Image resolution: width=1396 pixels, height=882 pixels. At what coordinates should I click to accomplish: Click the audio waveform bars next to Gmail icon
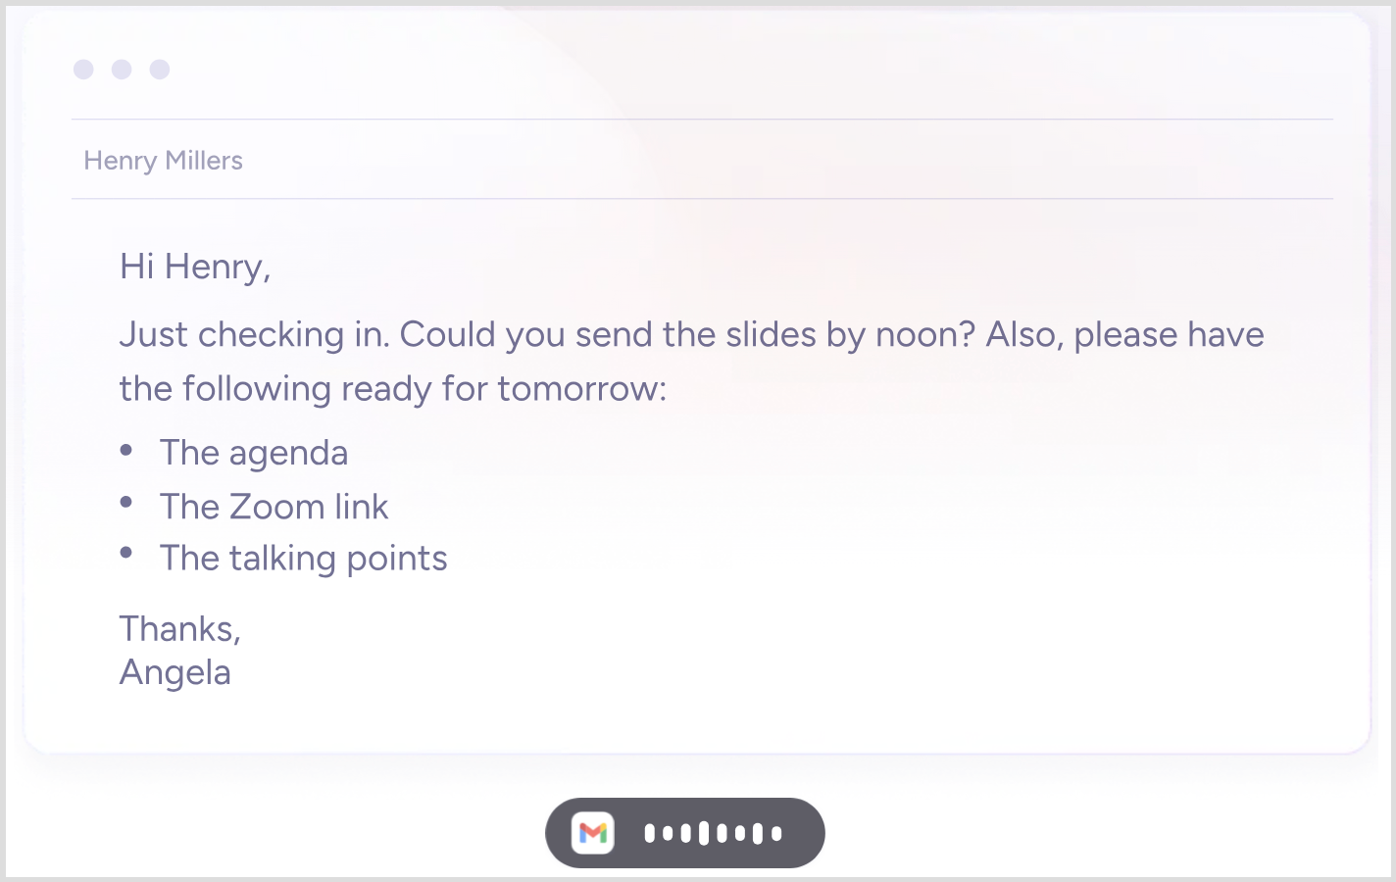tap(713, 833)
